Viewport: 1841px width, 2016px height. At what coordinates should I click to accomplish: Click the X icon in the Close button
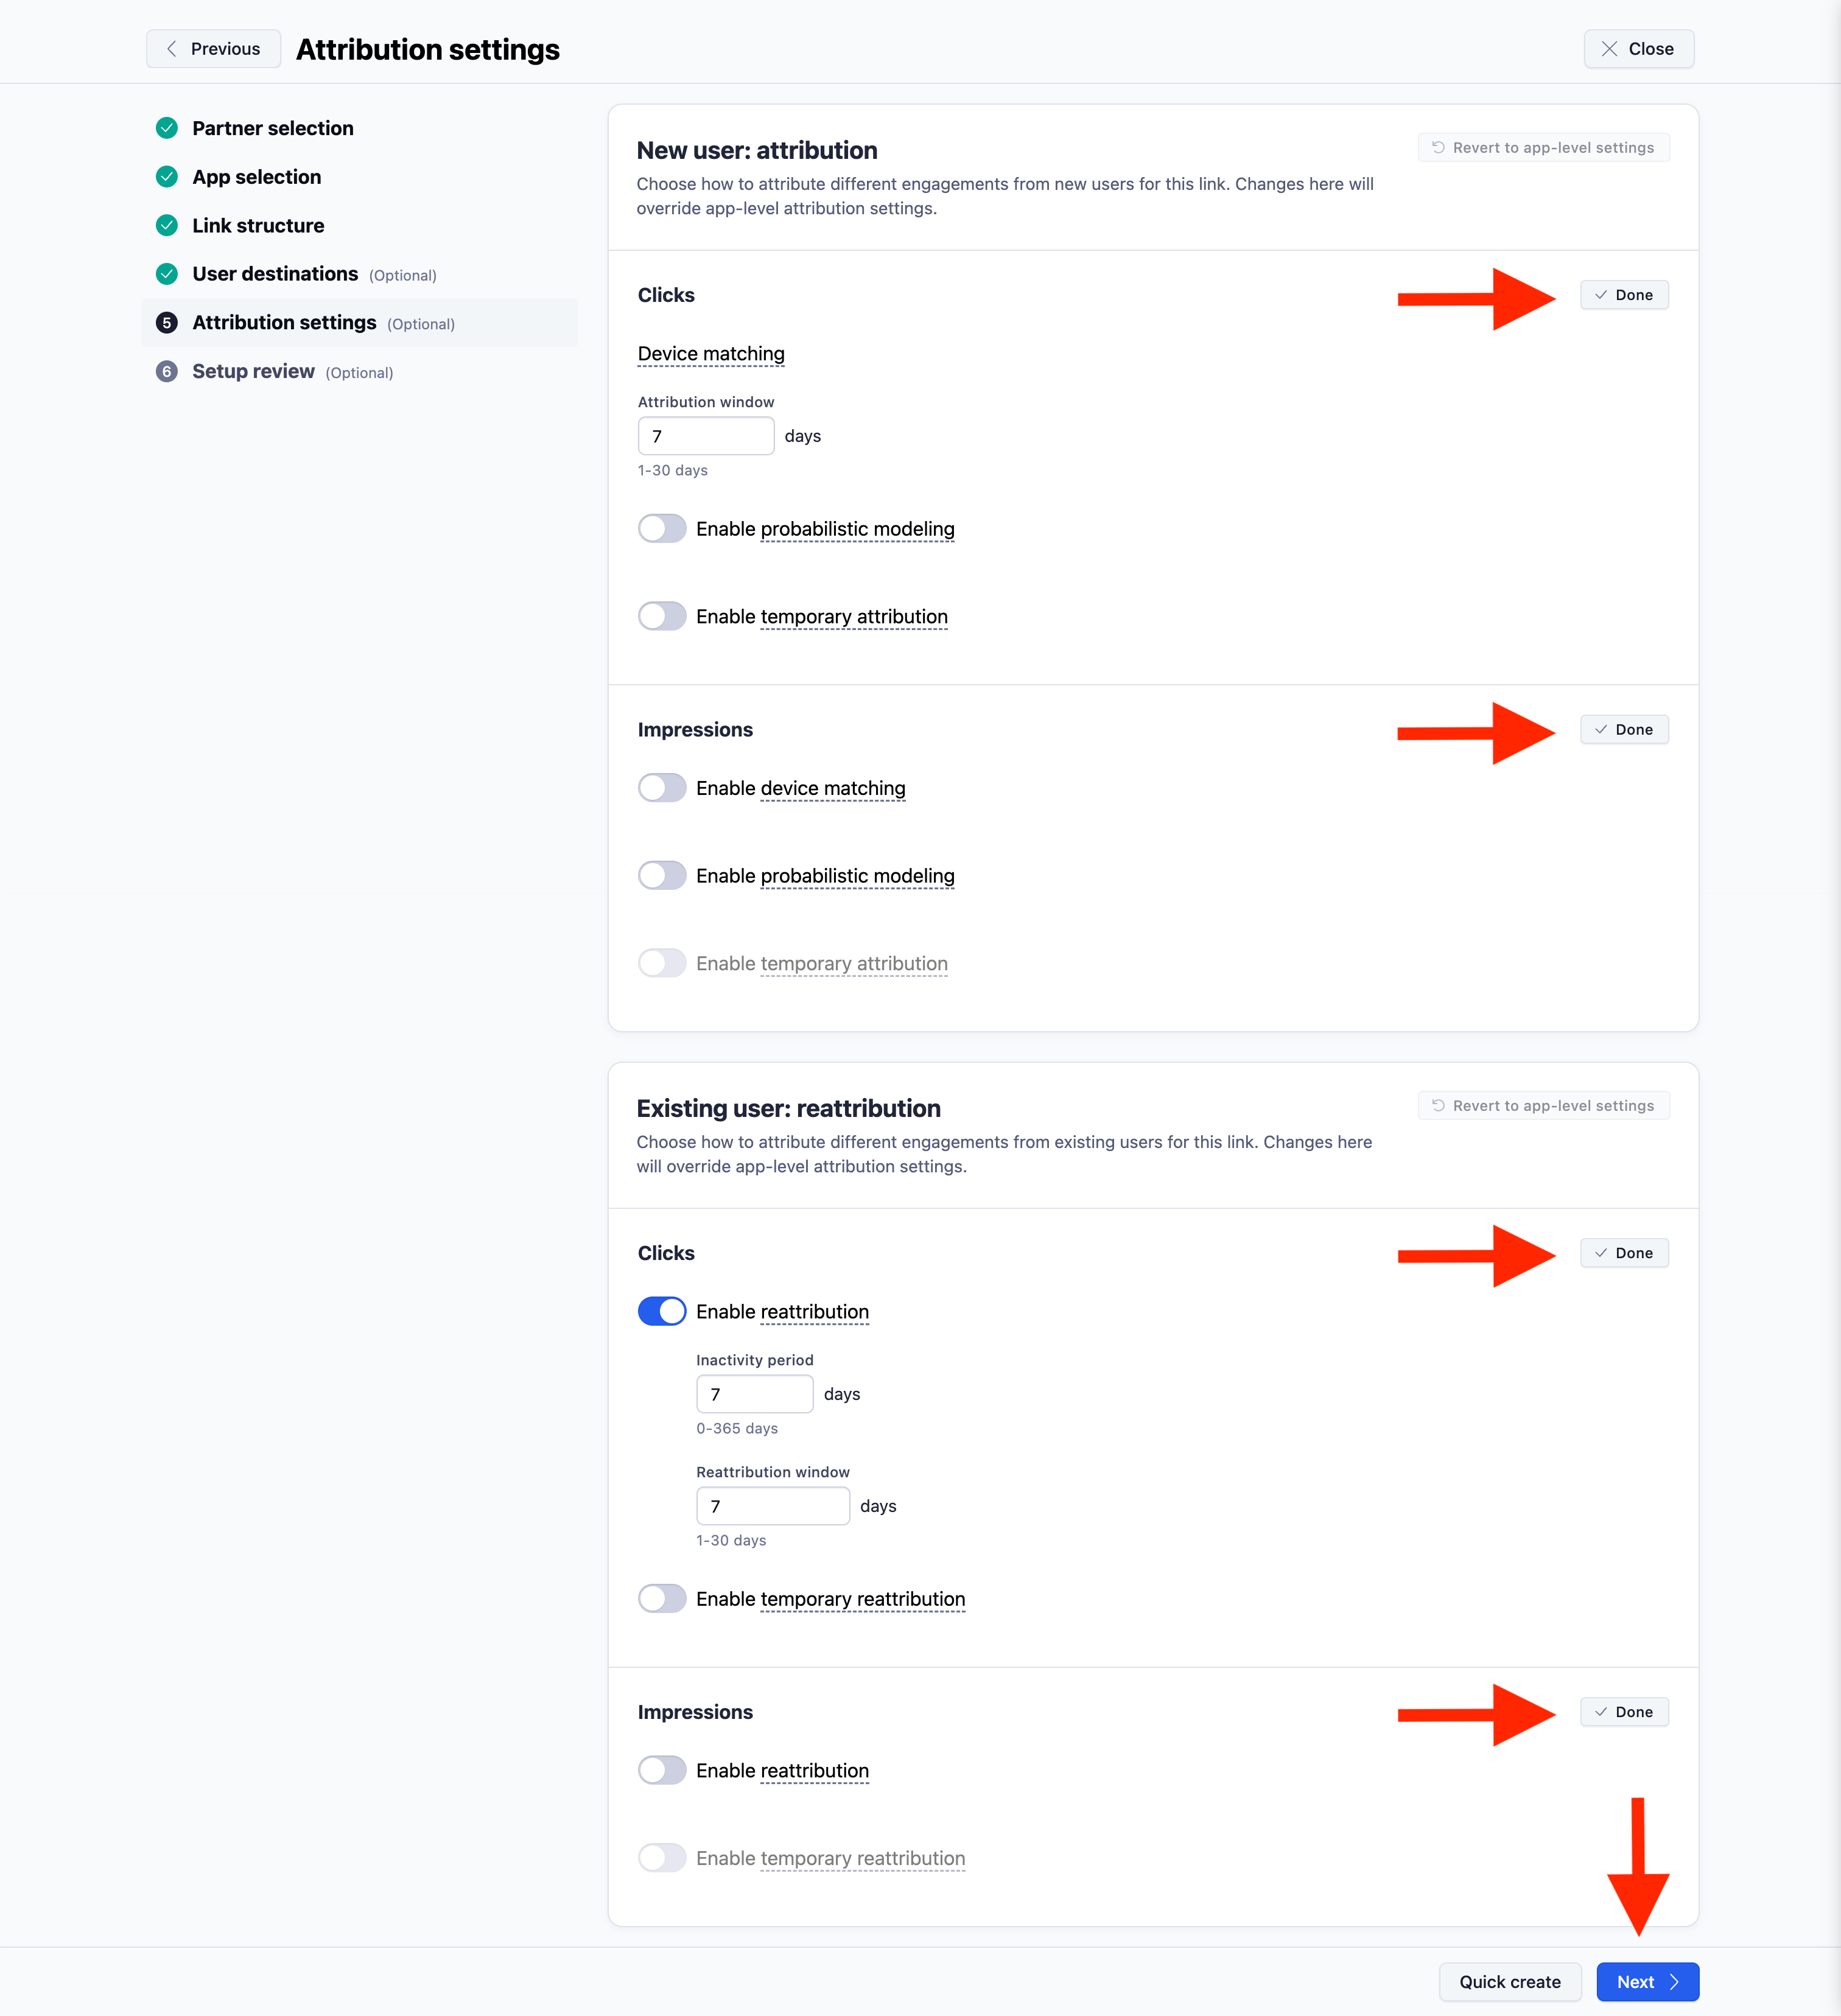(1609, 48)
